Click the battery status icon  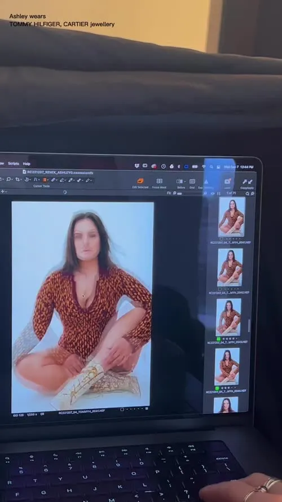click(195, 167)
